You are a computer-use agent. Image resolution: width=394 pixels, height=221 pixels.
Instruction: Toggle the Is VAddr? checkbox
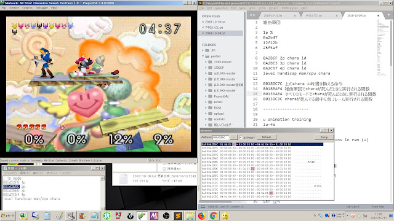[x=241, y=138]
